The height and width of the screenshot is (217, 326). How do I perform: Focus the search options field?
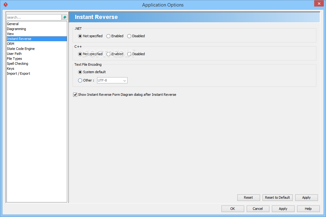[x=34, y=17]
